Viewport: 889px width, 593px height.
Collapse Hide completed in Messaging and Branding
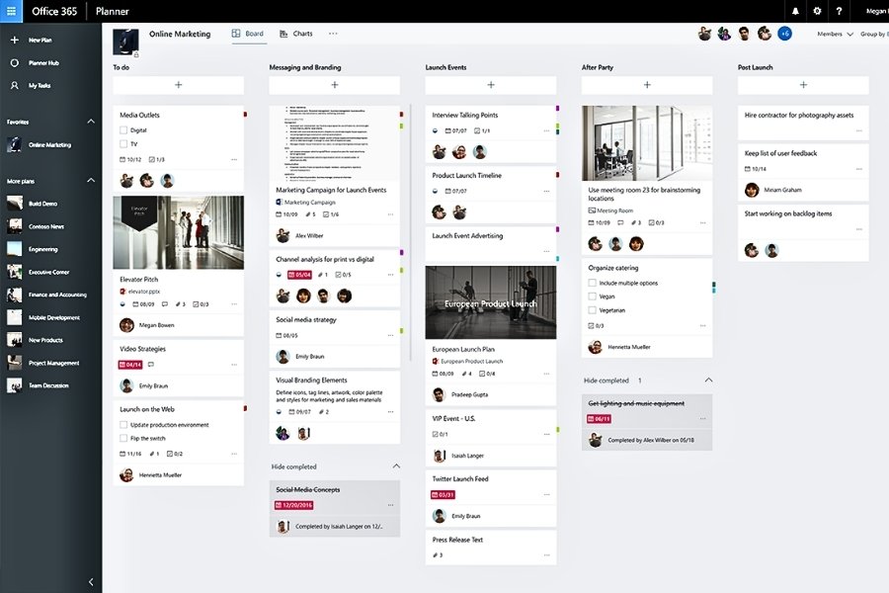(x=395, y=466)
